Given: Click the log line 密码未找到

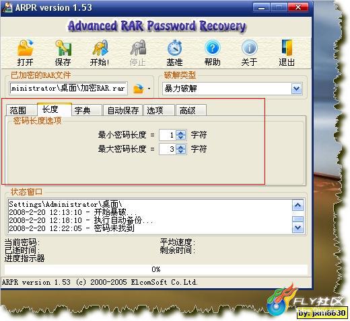Looking at the screenshot, I should 71,228.
